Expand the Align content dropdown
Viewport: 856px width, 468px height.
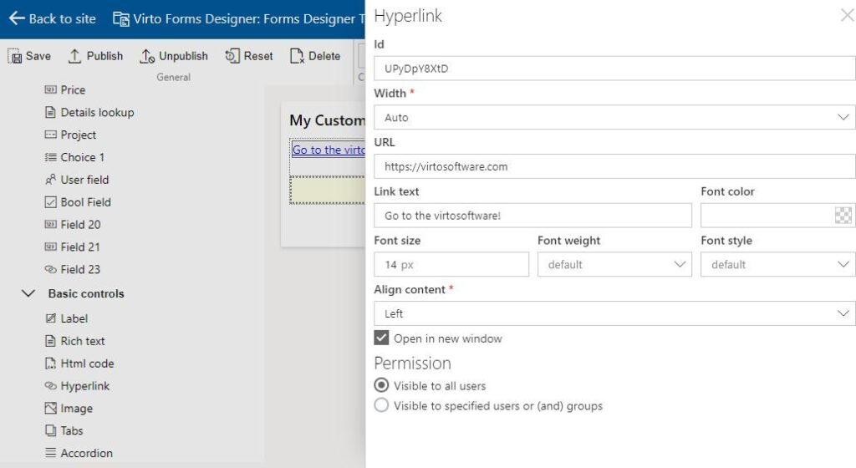(x=614, y=313)
